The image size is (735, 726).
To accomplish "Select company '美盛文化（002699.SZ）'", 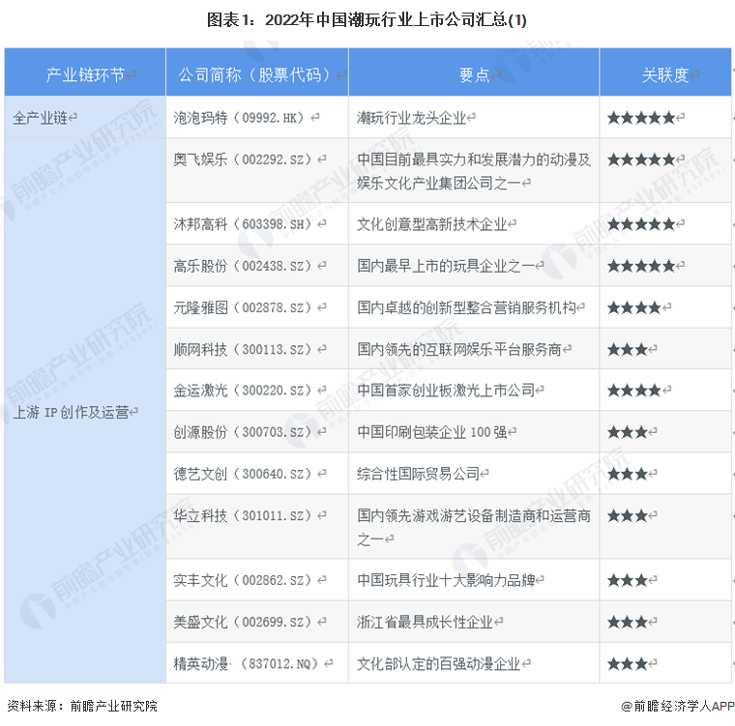I will point(245,622).
